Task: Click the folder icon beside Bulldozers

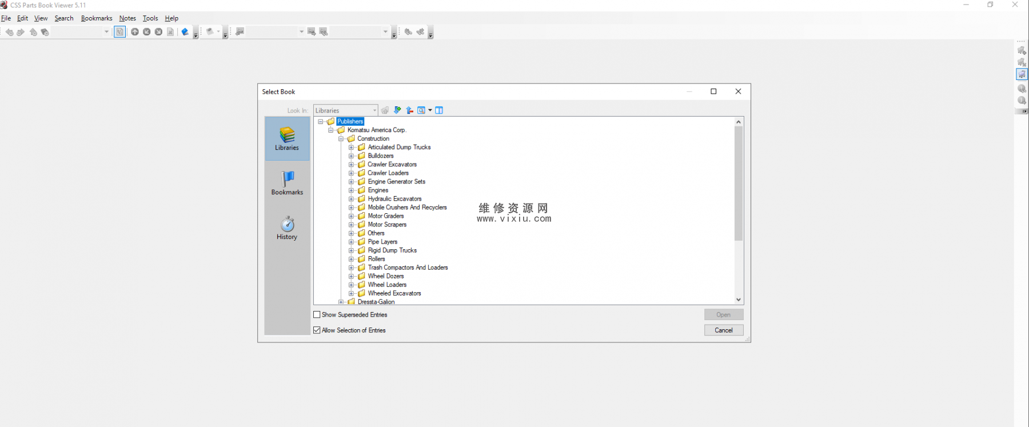Action: point(361,156)
